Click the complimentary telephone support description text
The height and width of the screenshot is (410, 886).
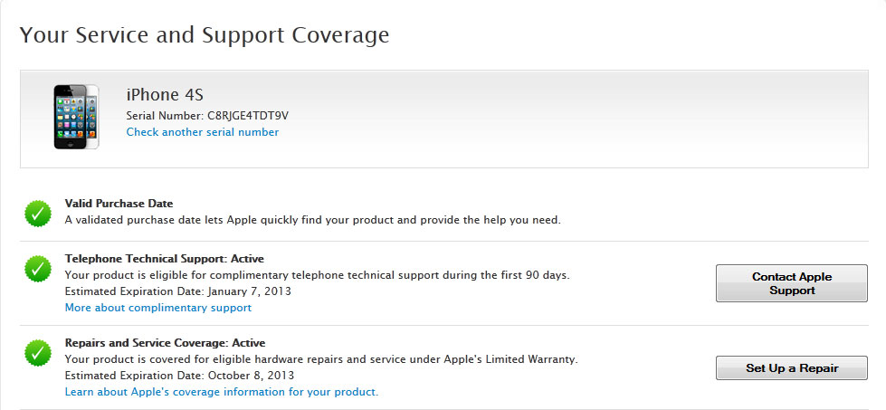[x=317, y=275]
